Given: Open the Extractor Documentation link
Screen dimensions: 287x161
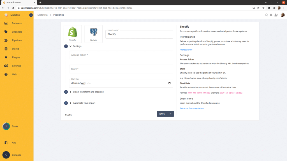Looking at the screenshot, I should [x=191, y=108].
